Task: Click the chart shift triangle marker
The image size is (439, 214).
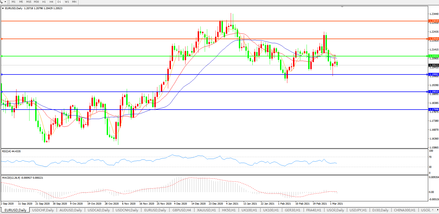Action: pyautogui.click(x=342, y=7)
